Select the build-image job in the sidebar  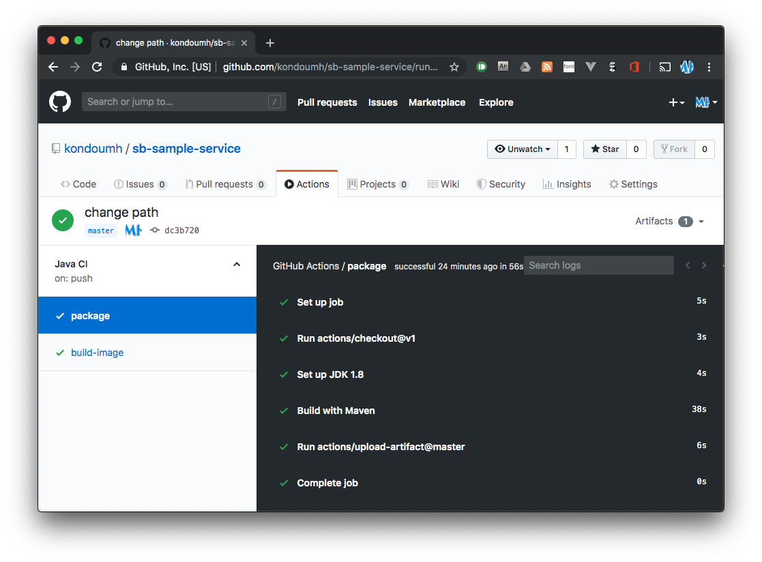point(97,352)
